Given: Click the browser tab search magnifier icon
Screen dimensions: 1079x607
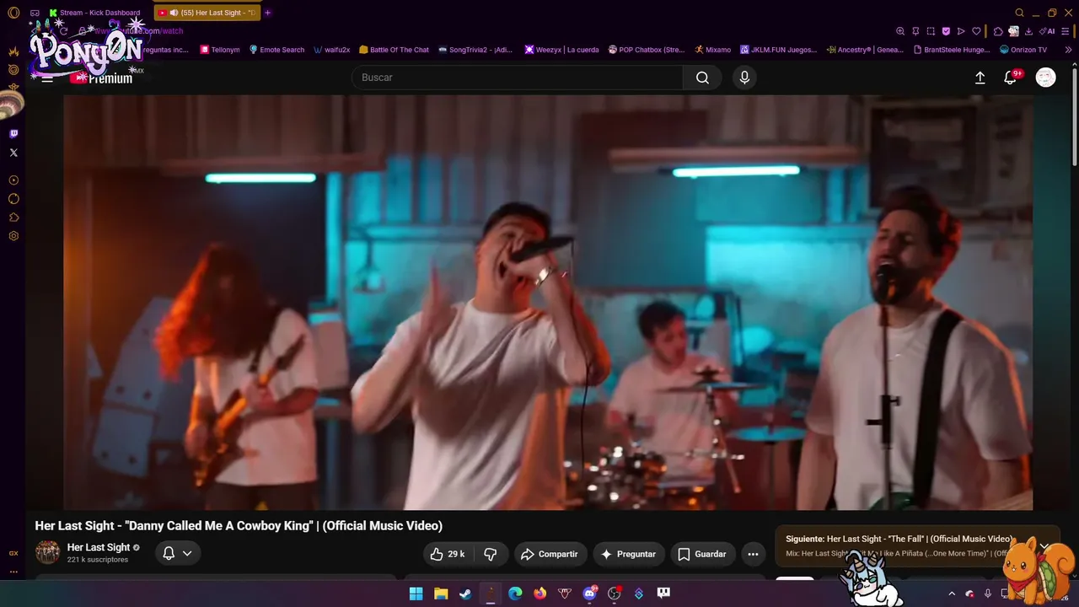Looking at the screenshot, I should (1019, 13).
